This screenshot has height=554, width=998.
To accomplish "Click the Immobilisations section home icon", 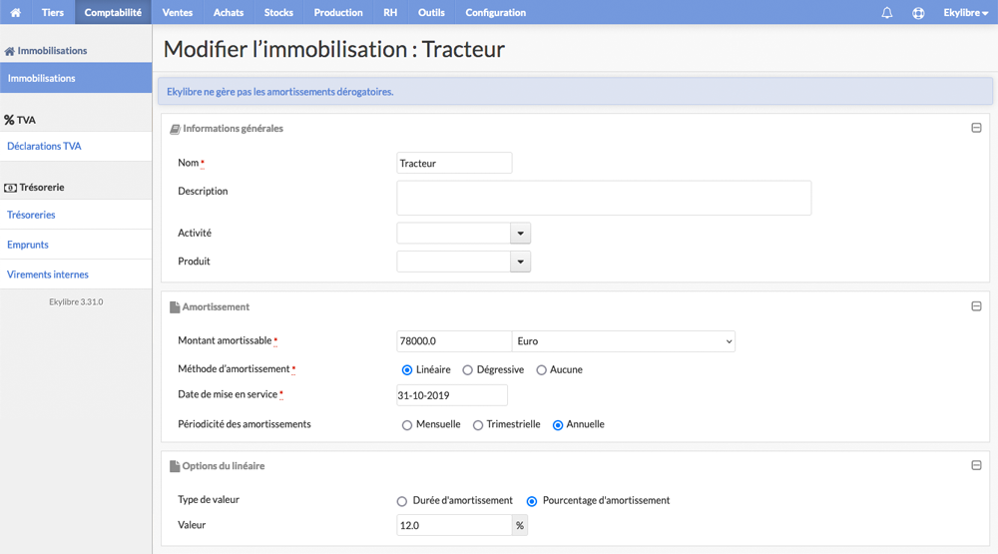I will [10, 51].
